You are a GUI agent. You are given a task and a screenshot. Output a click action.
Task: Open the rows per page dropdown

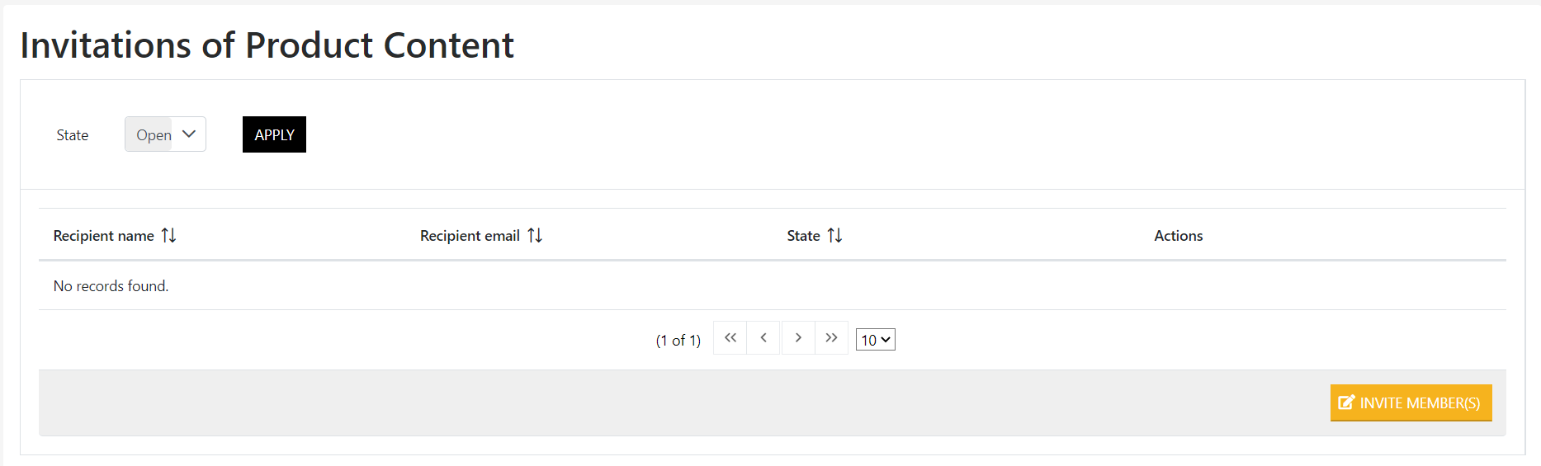click(876, 340)
